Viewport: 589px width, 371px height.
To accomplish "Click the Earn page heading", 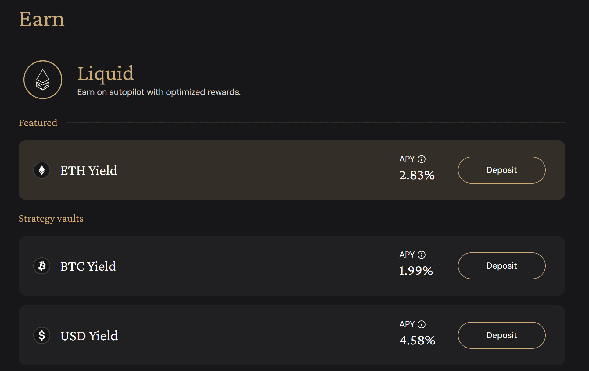I will pos(42,19).
